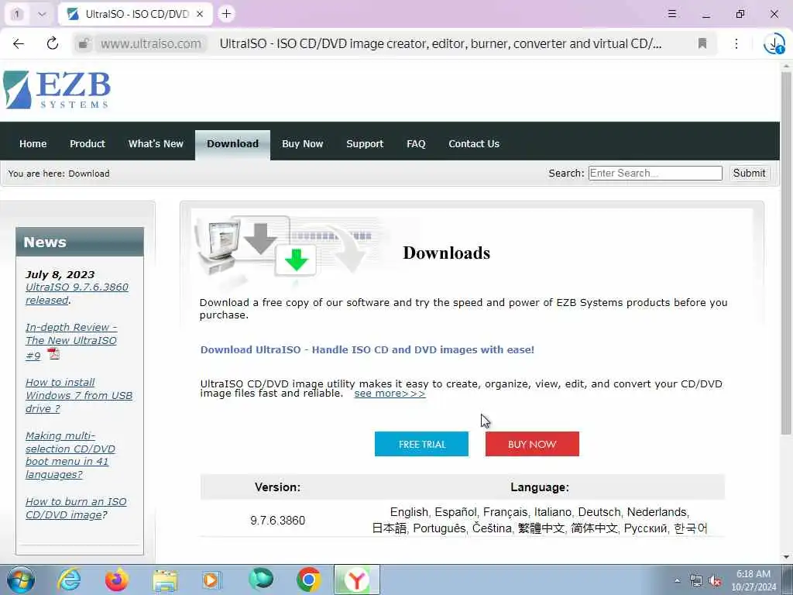Screen dimensions: 793x595
Task: Click the 'You are here: Download' breadcrumb
Action: pos(59,173)
